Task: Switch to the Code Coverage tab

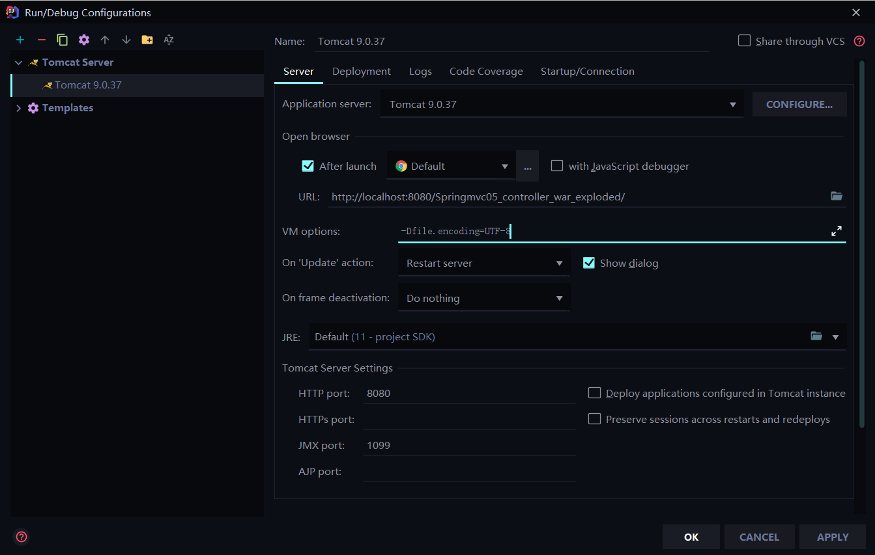Action: tap(486, 72)
